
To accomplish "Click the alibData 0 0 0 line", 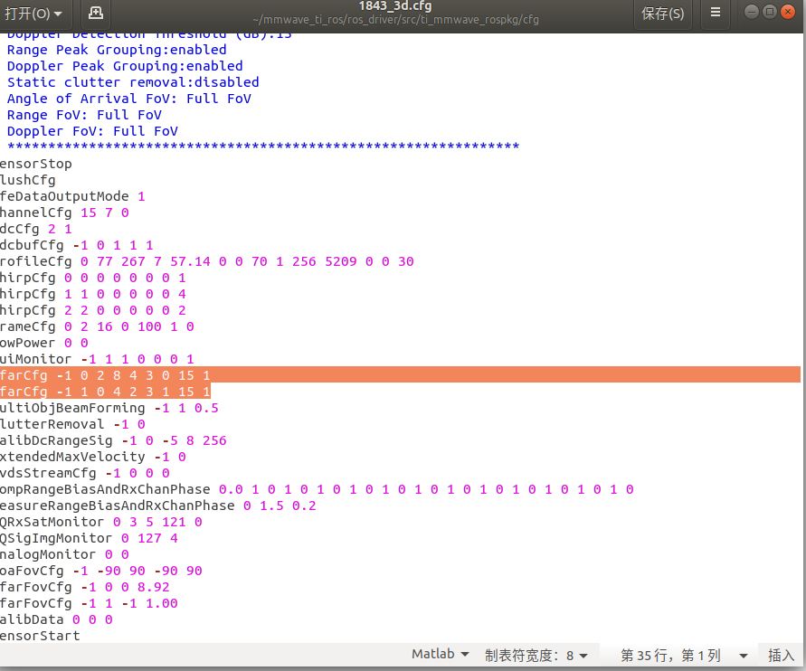I will pyautogui.click(x=57, y=620).
